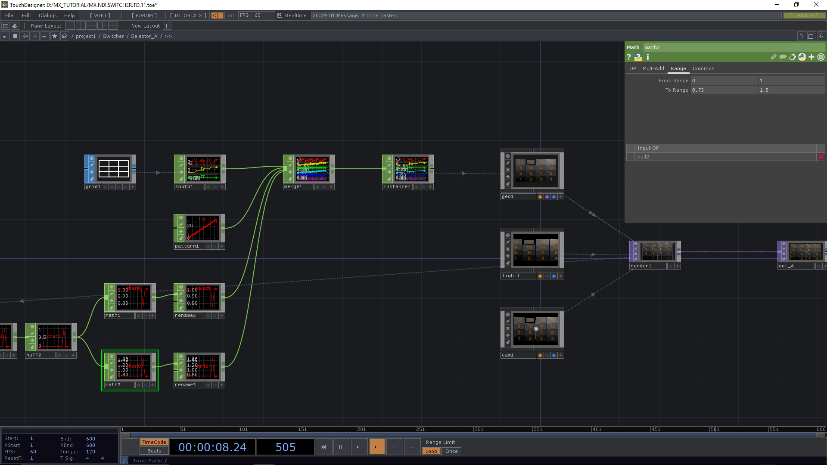Go forward in network history
Screen dimensions: 827x465
tap(35, 36)
